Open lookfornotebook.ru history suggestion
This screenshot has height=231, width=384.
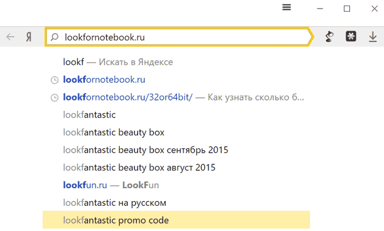pos(176,80)
